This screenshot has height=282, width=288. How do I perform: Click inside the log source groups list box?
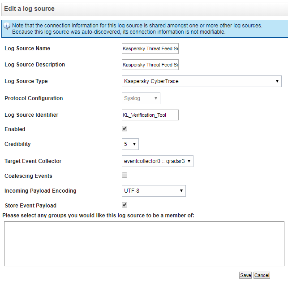(x=144, y=244)
